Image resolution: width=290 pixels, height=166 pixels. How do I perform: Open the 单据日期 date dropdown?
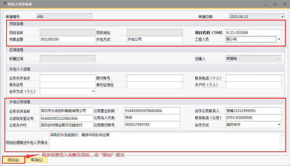point(282,17)
